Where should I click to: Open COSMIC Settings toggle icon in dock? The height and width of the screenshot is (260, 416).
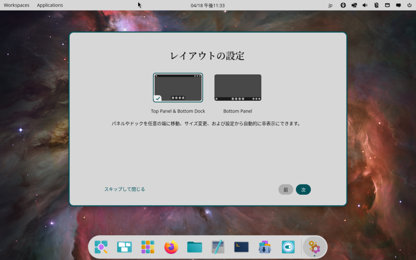(288, 247)
